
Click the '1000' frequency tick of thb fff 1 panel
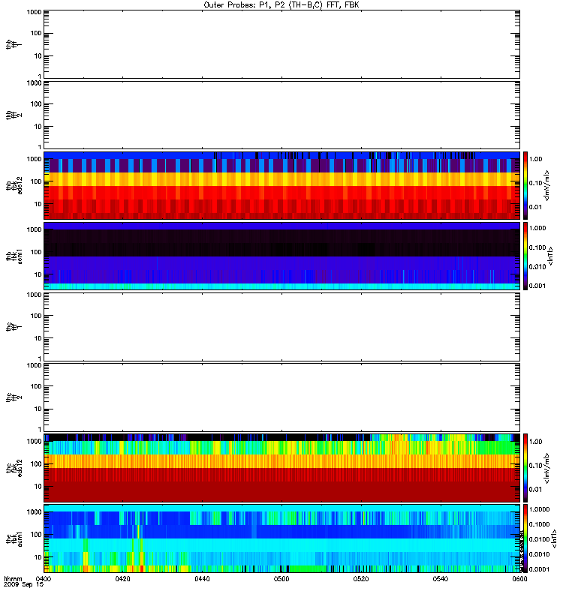[34, 12]
